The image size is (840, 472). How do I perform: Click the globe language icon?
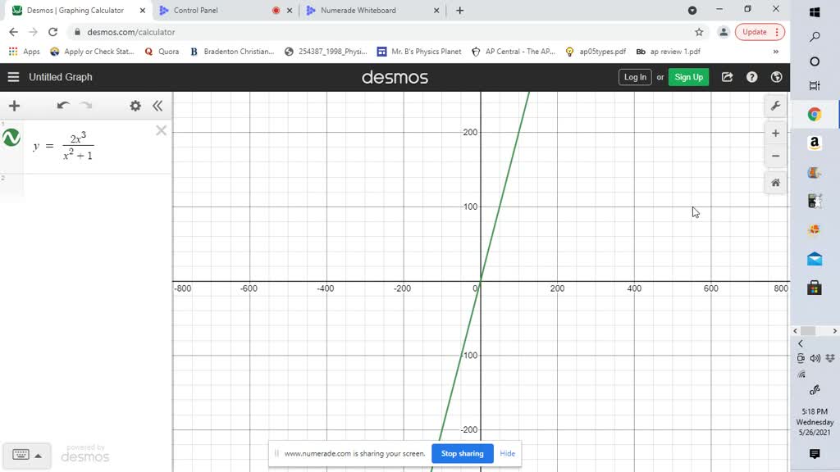[x=776, y=77]
